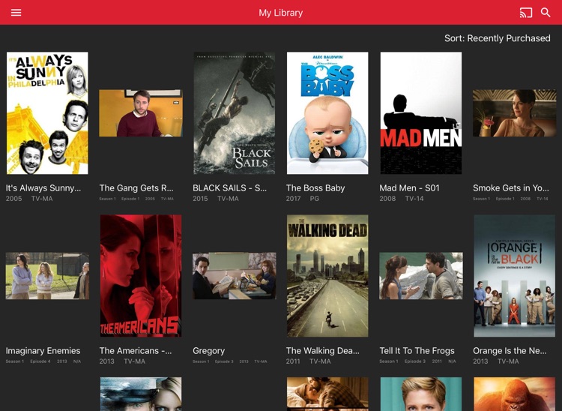
Task: Select the 'It's Always Sunny...' title text
Action: 43,188
